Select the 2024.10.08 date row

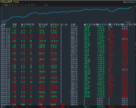tap(5, 37)
